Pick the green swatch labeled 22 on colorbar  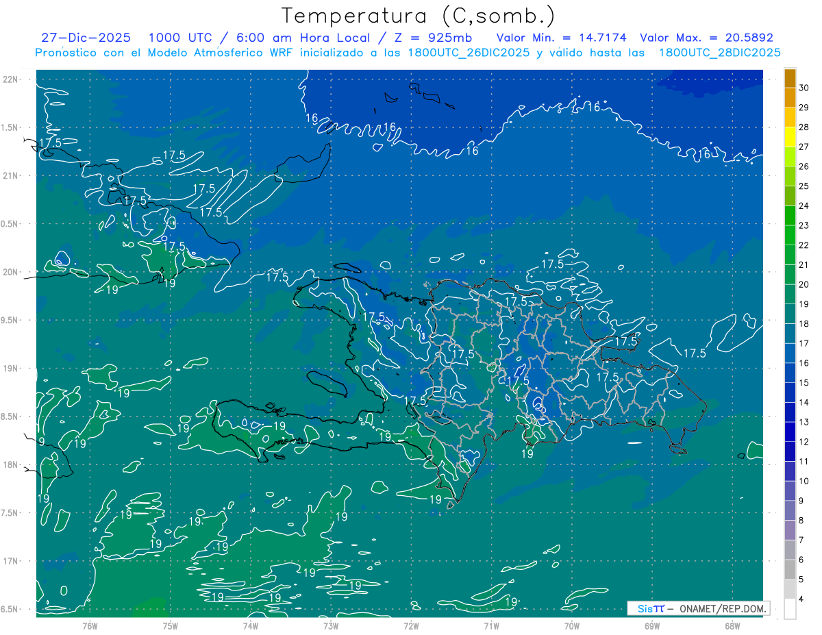click(790, 236)
